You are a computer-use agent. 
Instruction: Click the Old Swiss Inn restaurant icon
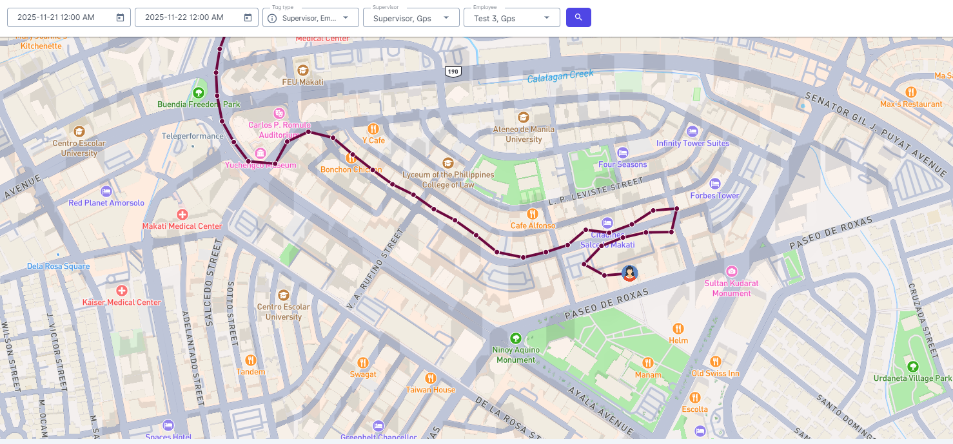click(x=715, y=362)
